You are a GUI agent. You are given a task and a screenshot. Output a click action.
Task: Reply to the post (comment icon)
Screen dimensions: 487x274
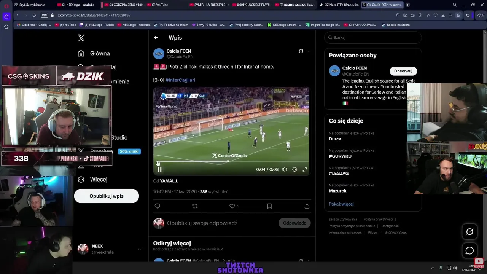(x=157, y=206)
